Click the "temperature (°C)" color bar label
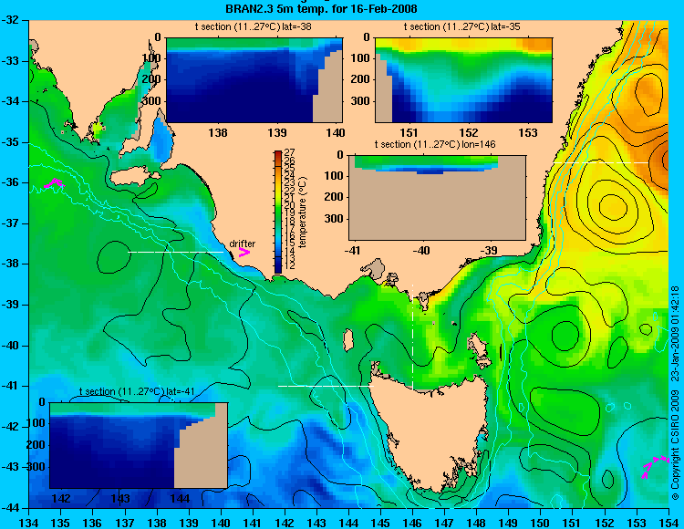 click(x=303, y=212)
